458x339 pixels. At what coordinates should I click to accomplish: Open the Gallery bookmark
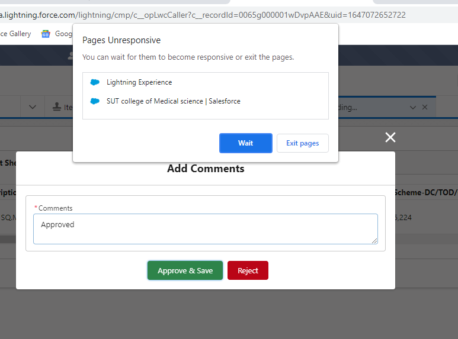click(15, 34)
